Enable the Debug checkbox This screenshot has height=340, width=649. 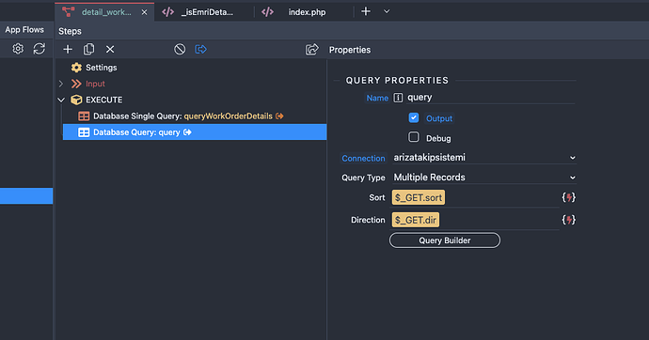tap(414, 137)
